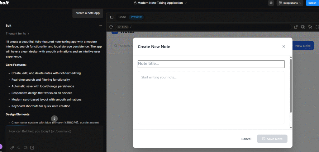Click the purple user avatar at bottom left
This screenshot has width=319, height=152.
pyautogui.click(x=1, y=146)
